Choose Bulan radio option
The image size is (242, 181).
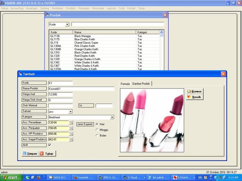(x=97, y=135)
